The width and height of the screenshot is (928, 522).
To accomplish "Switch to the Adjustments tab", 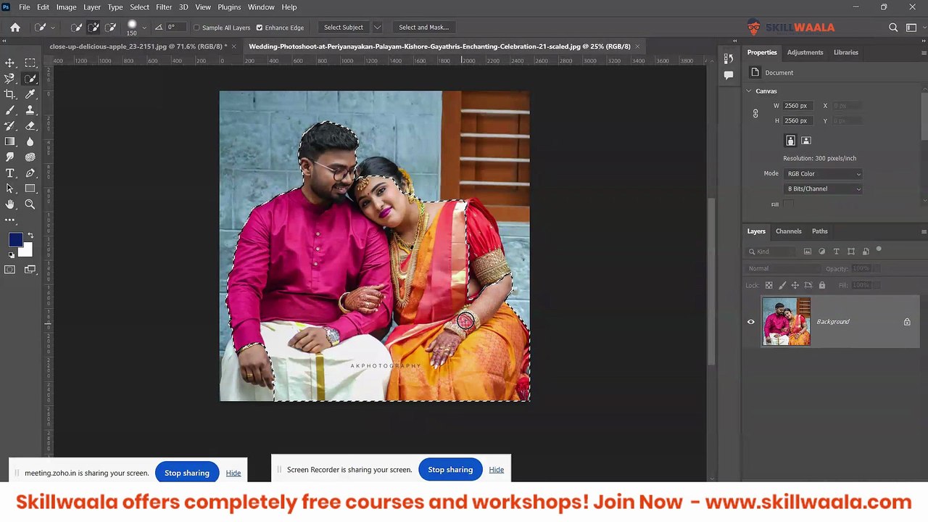I will 805,52.
